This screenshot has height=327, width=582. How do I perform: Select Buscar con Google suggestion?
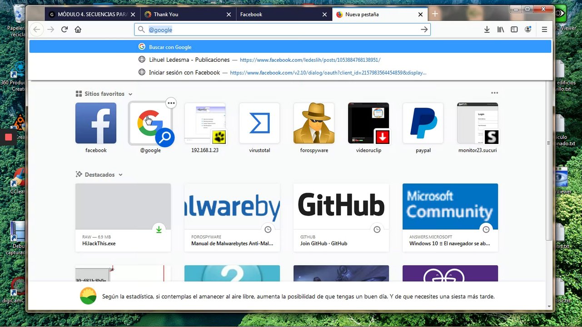point(290,47)
